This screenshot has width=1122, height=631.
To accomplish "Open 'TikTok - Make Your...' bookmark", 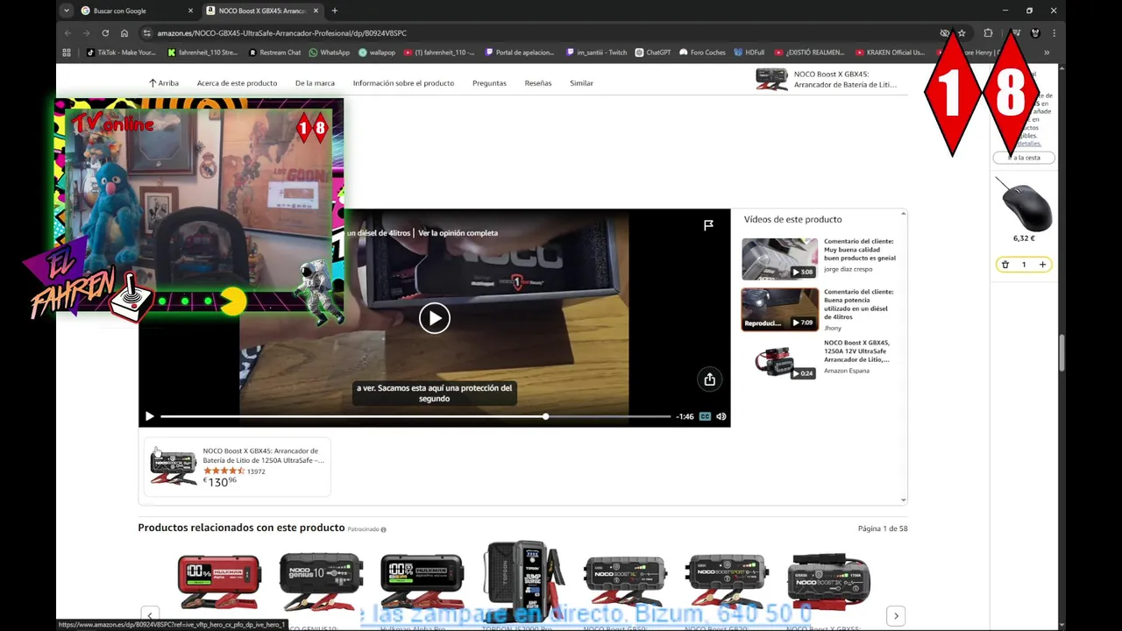I will tap(121, 53).
